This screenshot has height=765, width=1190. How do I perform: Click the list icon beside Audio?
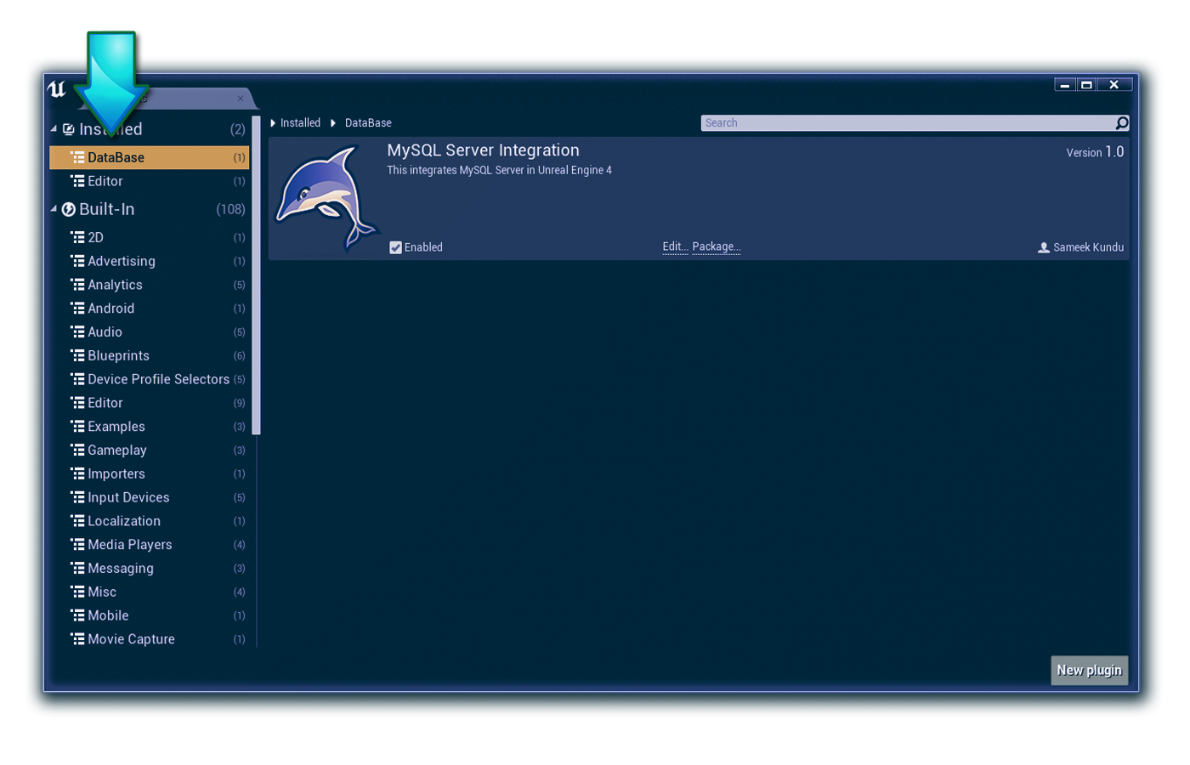point(77,331)
